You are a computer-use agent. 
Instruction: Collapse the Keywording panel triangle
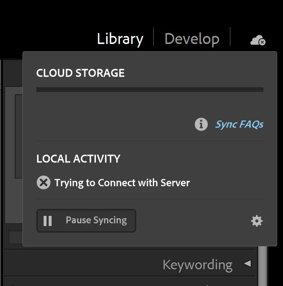[247, 263]
